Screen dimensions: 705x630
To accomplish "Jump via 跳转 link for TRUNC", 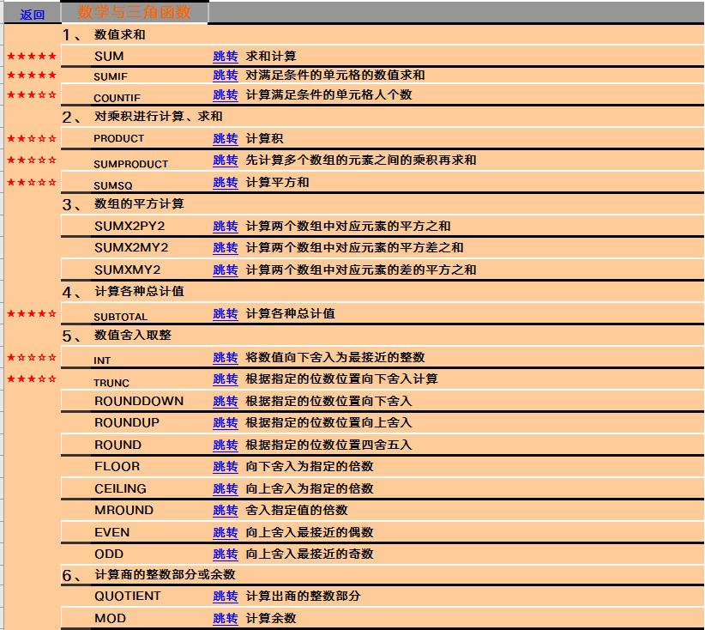I will [226, 379].
